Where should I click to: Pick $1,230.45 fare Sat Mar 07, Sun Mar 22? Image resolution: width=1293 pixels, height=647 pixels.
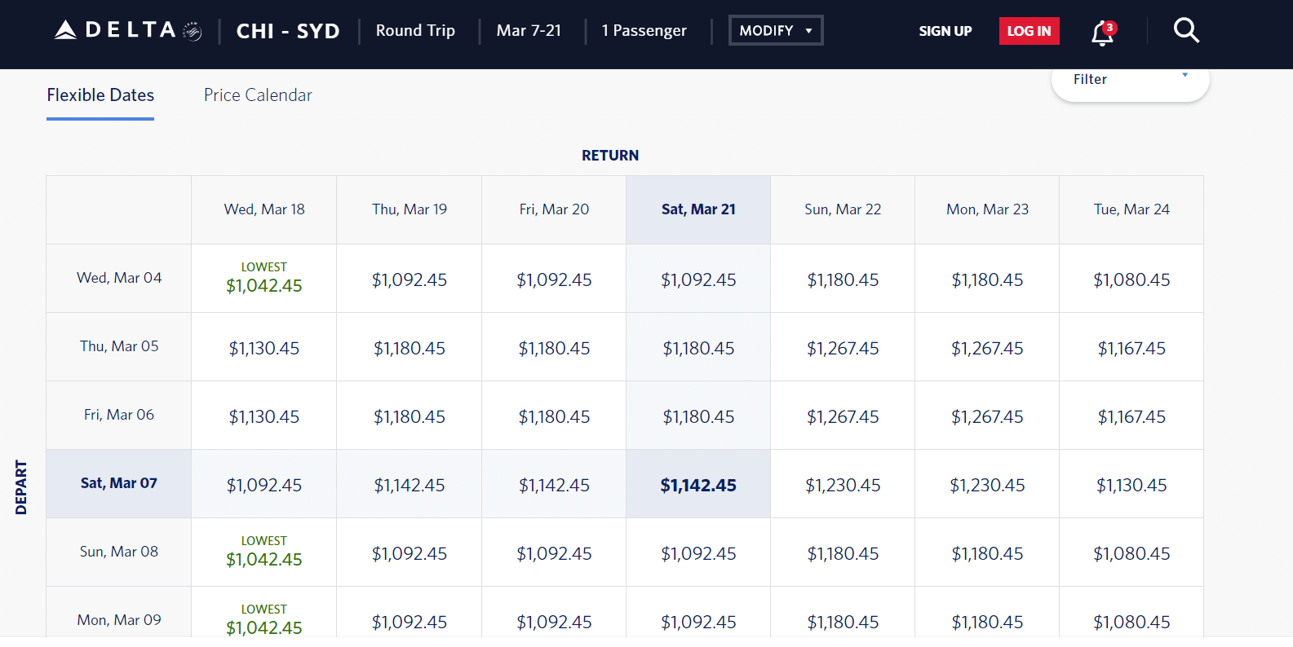tap(843, 485)
